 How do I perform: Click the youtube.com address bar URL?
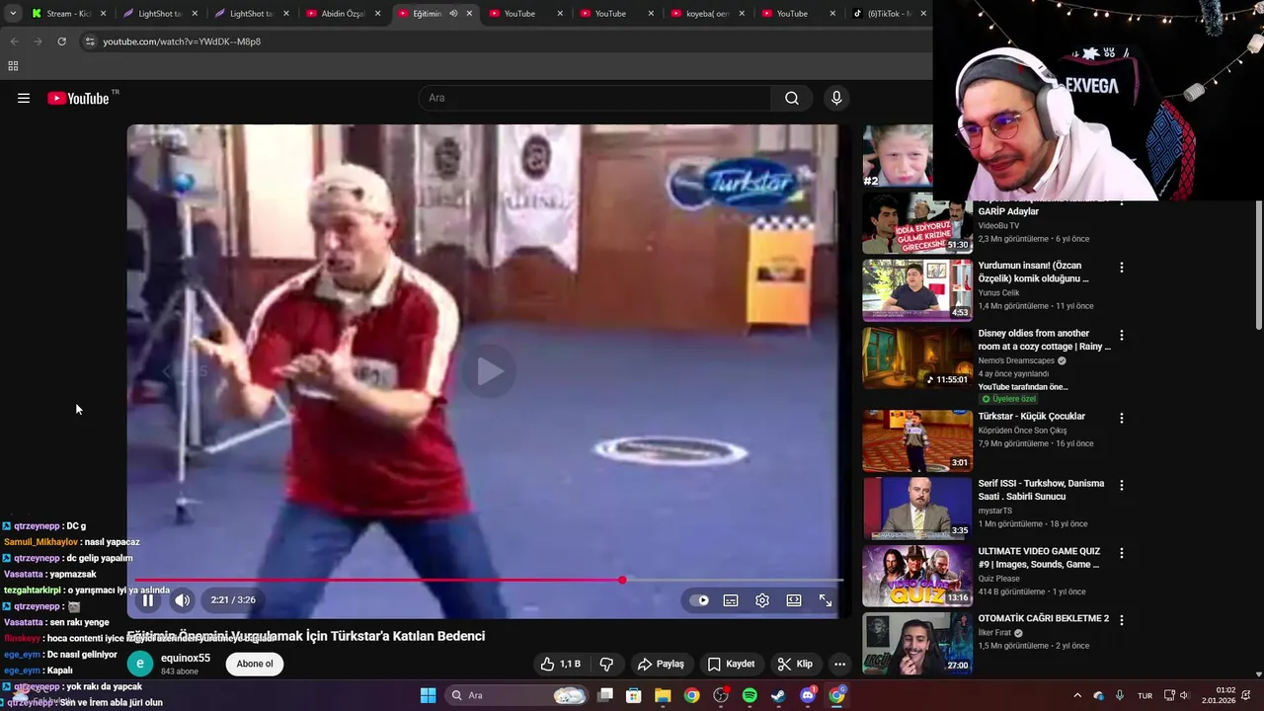tap(182, 41)
